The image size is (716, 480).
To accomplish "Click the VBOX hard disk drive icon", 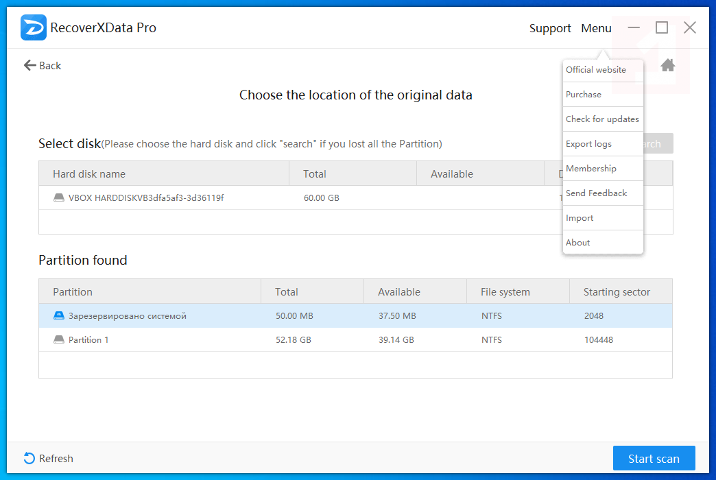I will (x=59, y=197).
